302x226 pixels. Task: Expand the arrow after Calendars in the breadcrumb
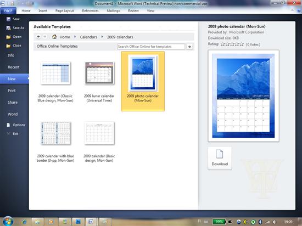coord(102,37)
